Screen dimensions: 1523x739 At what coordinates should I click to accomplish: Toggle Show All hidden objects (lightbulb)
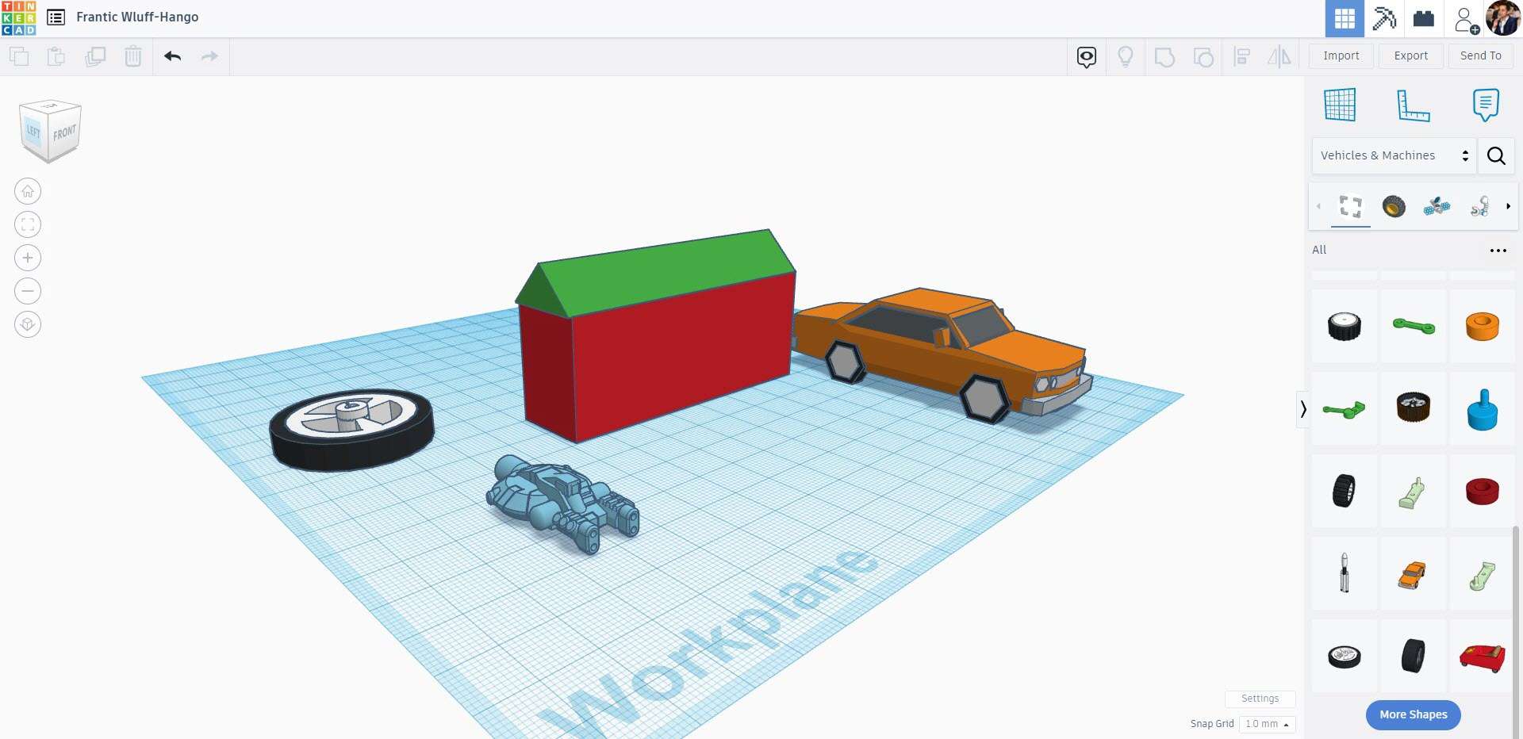point(1126,56)
